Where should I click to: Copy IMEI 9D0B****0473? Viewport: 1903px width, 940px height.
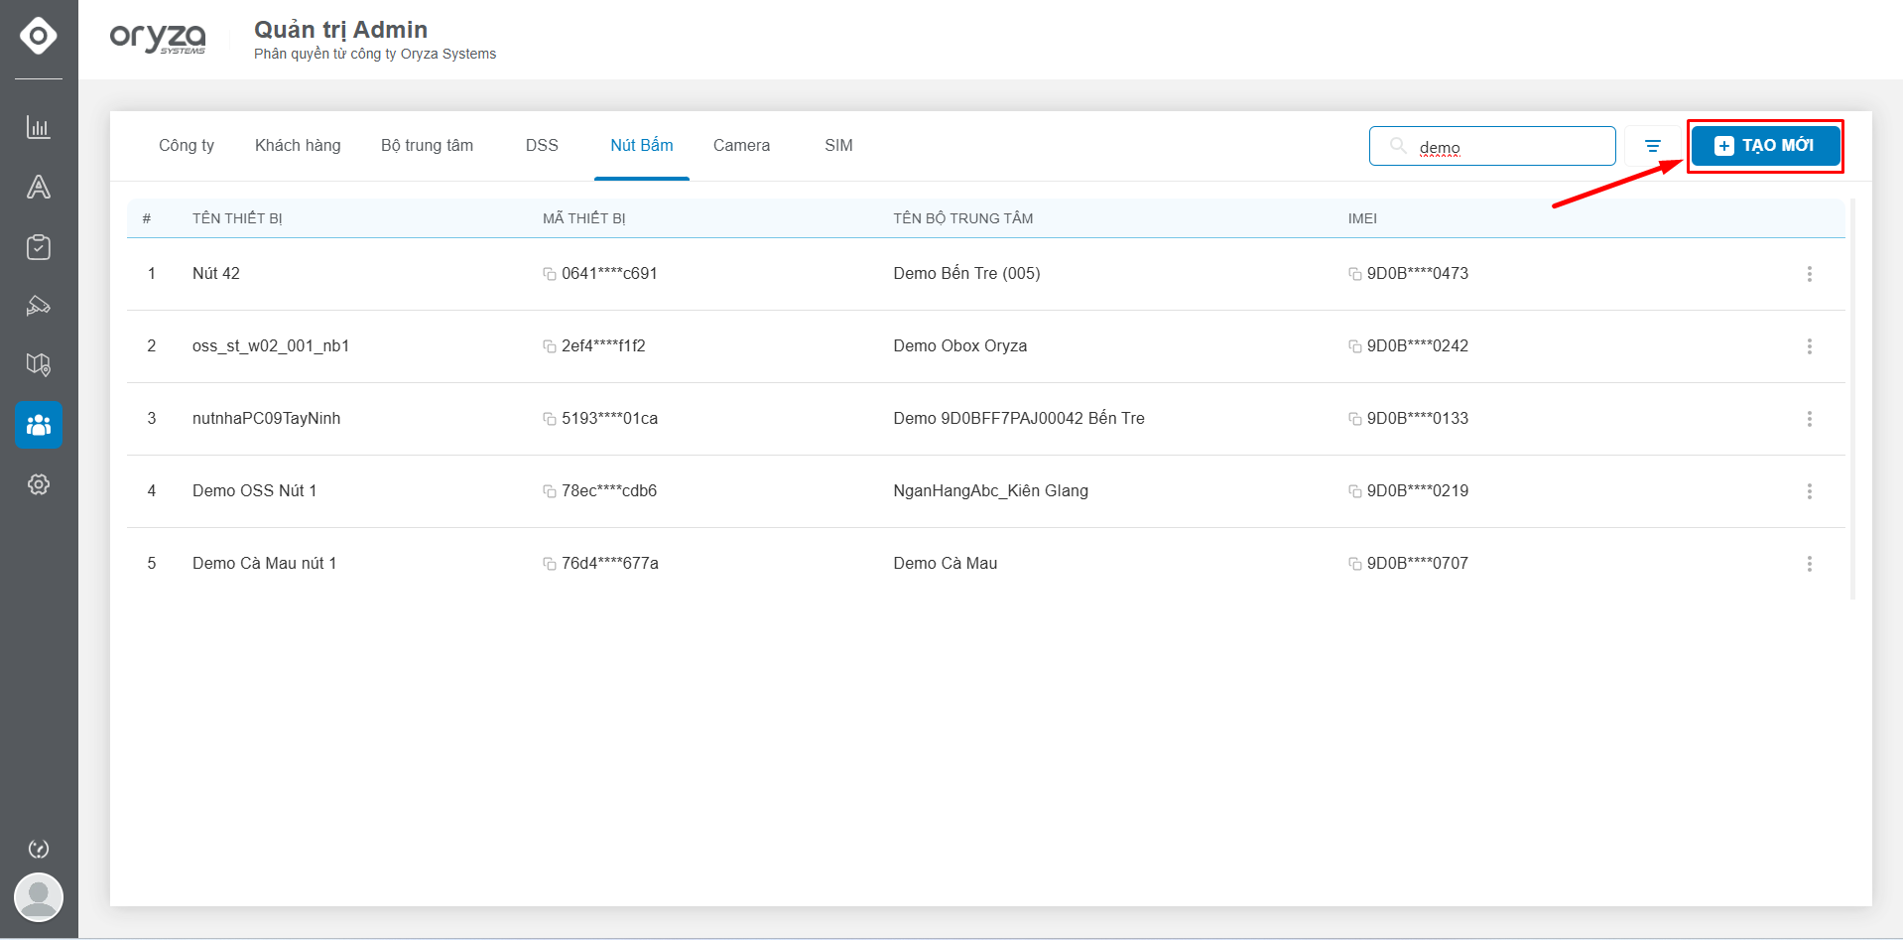pyautogui.click(x=1354, y=274)
